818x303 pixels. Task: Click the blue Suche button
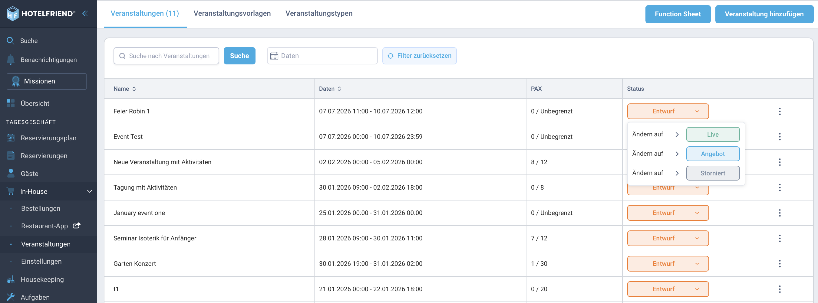[x=239, y=56]
